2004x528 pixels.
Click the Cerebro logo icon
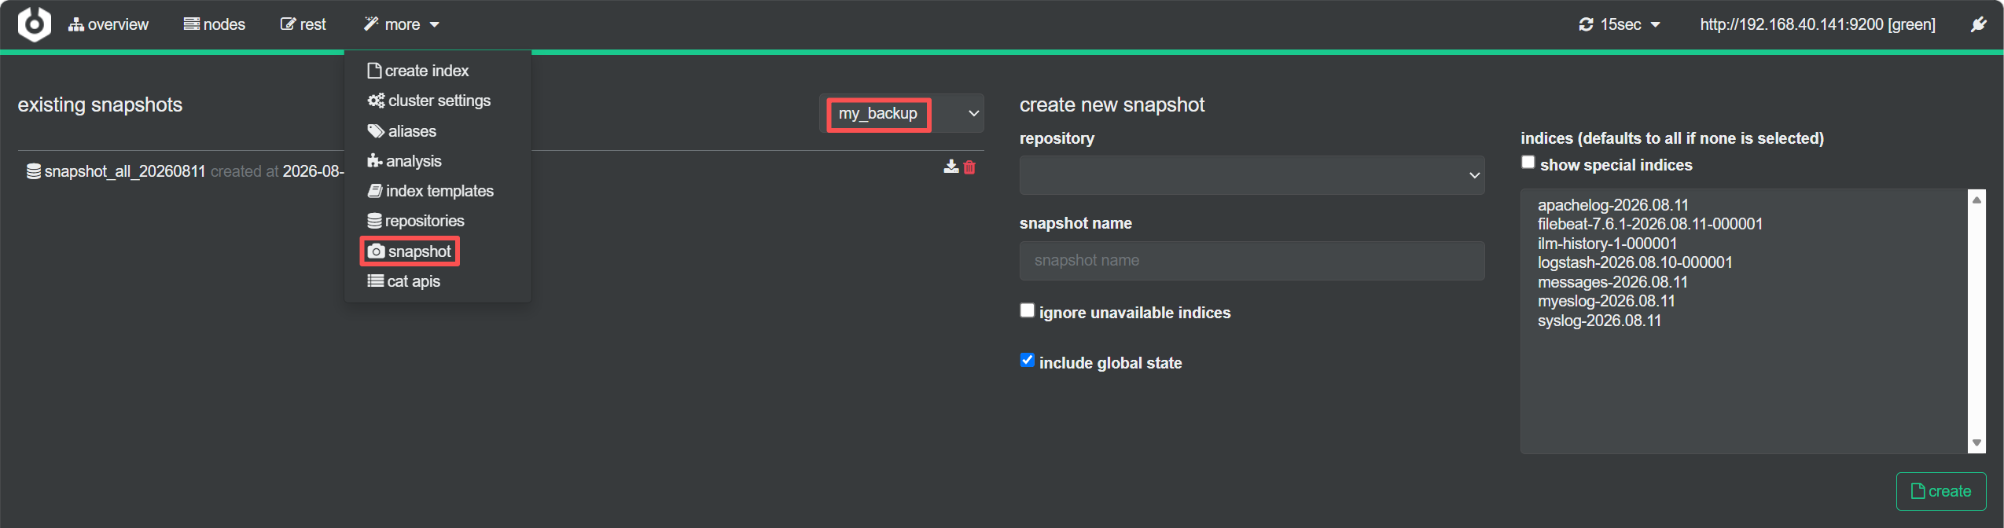point(35,24)
